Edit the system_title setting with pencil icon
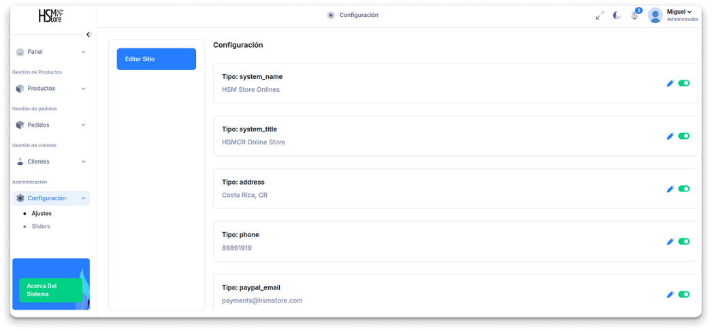This screenshot has width=712, height=331. coord(670,136)
